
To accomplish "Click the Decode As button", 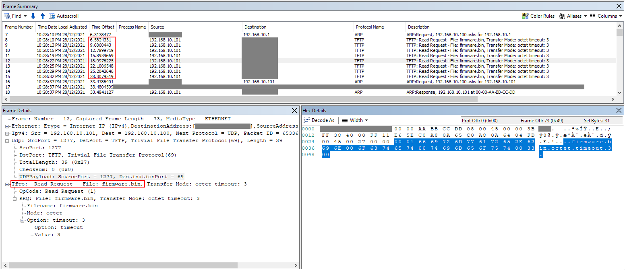I will [319, 120].
